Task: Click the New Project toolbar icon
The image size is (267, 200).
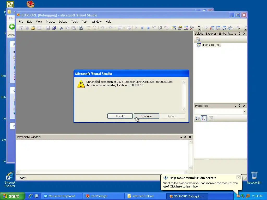Action: [x=21, y=28]
